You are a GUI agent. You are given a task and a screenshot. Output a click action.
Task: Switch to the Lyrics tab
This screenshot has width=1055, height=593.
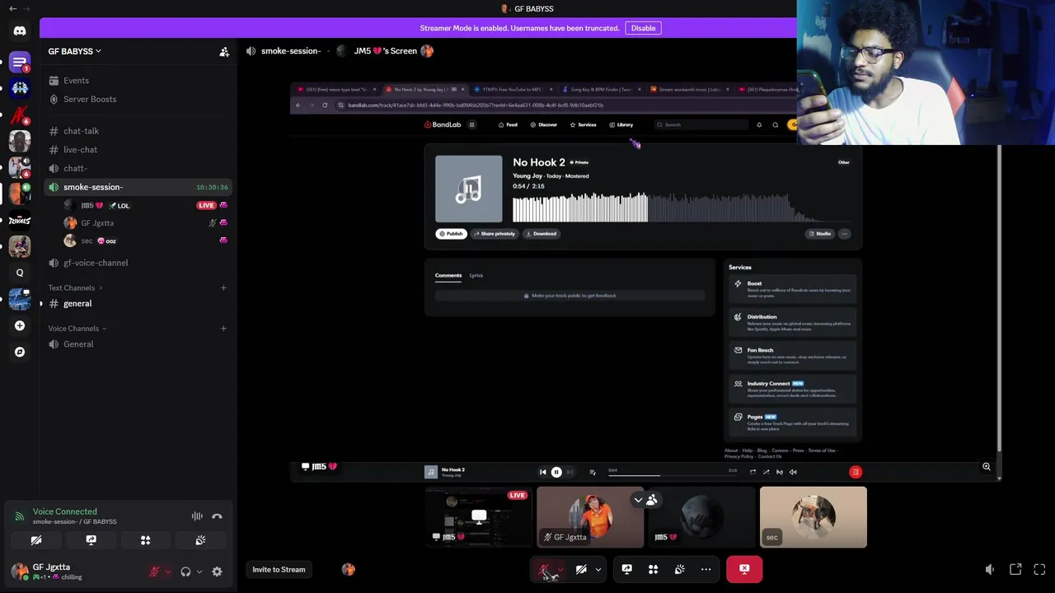pos(476,275)
